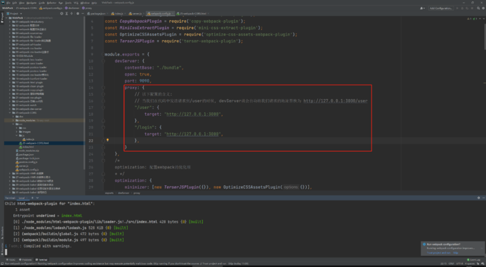Add a new terminal session plus icon
This screenshot has width=486, height=267.
(x=33, y=198)
